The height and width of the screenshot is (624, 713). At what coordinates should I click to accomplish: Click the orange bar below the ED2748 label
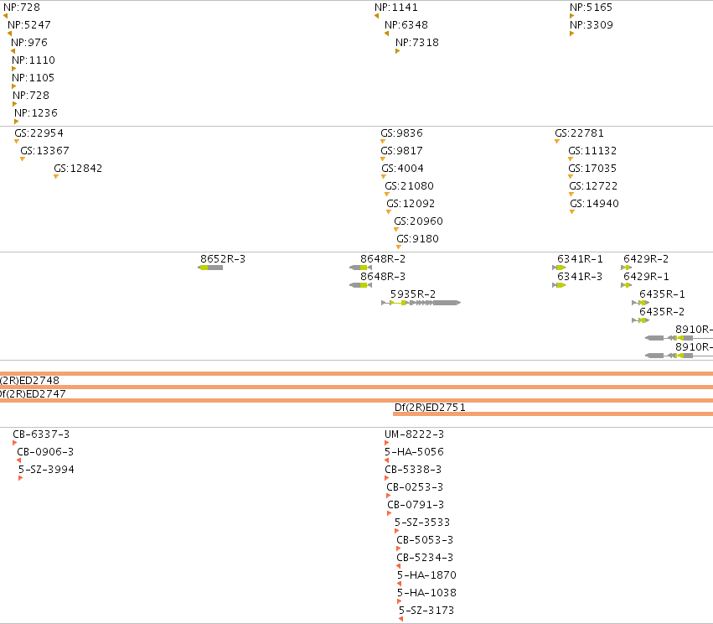(x=357, y=387)
